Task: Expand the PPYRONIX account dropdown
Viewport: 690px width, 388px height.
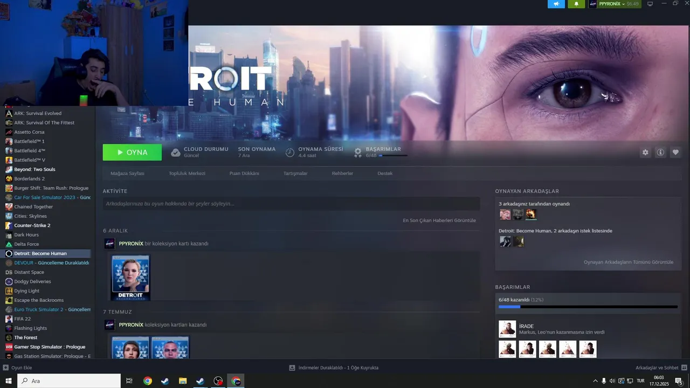Action: click(x=615, y=4)
